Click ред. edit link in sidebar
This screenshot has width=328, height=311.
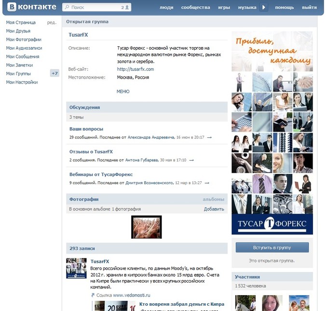52,22
